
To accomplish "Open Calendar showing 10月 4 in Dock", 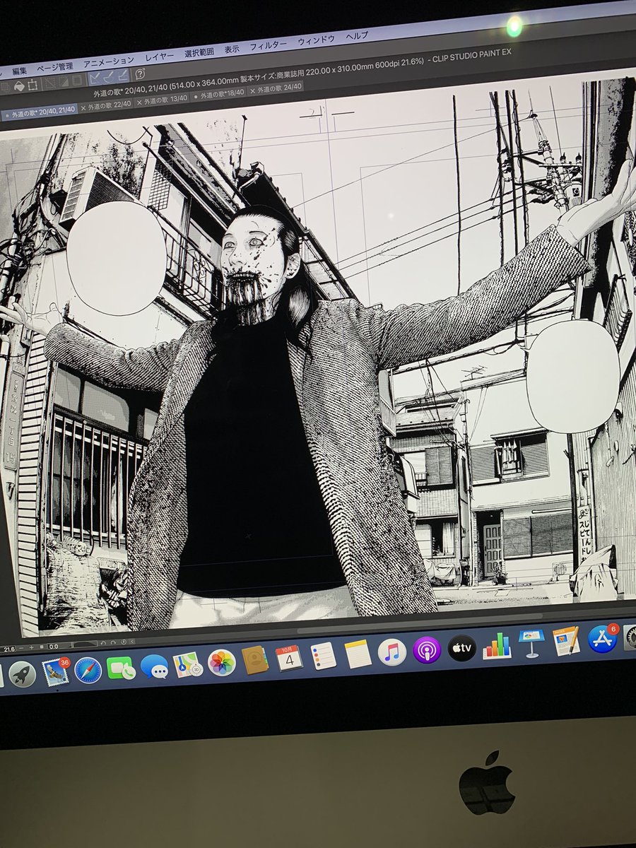I will (x=288, y=658).
